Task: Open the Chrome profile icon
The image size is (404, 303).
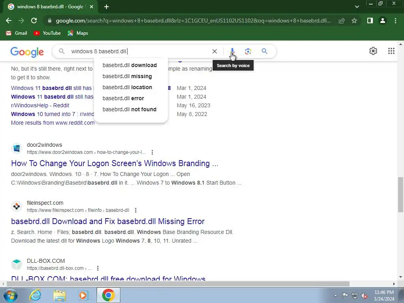Action: 383,21
